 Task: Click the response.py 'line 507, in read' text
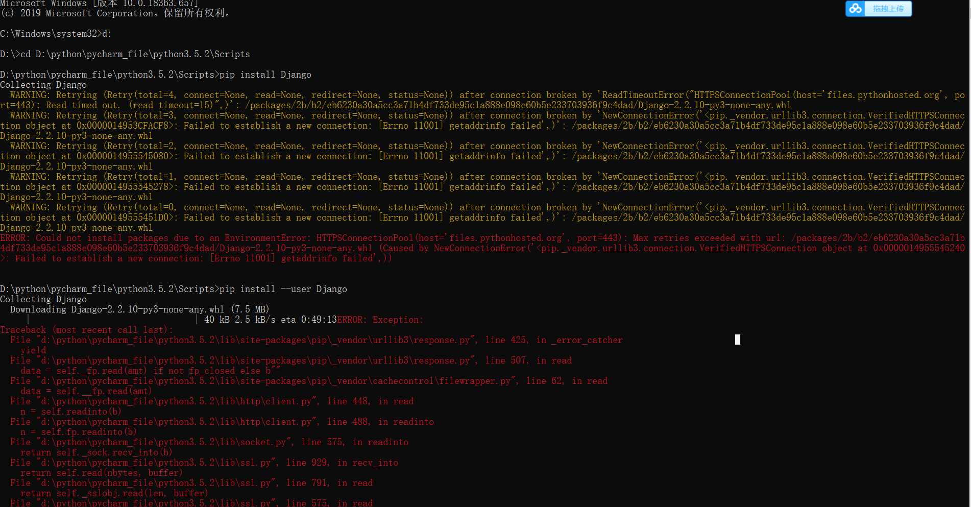coord(528,360)
